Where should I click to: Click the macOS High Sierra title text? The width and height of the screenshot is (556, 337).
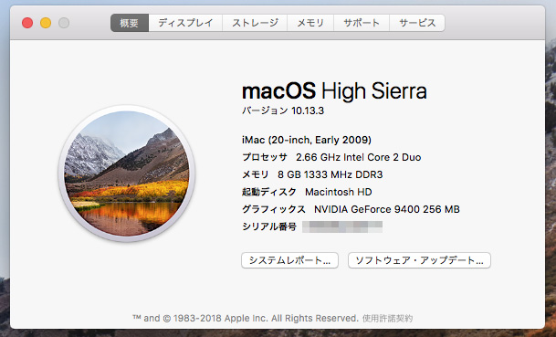[x=334, y=90]
